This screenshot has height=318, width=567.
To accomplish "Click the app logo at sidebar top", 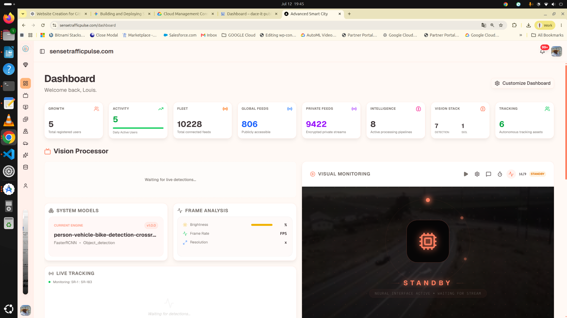I will pyautogui.click(x=25, y=49).
